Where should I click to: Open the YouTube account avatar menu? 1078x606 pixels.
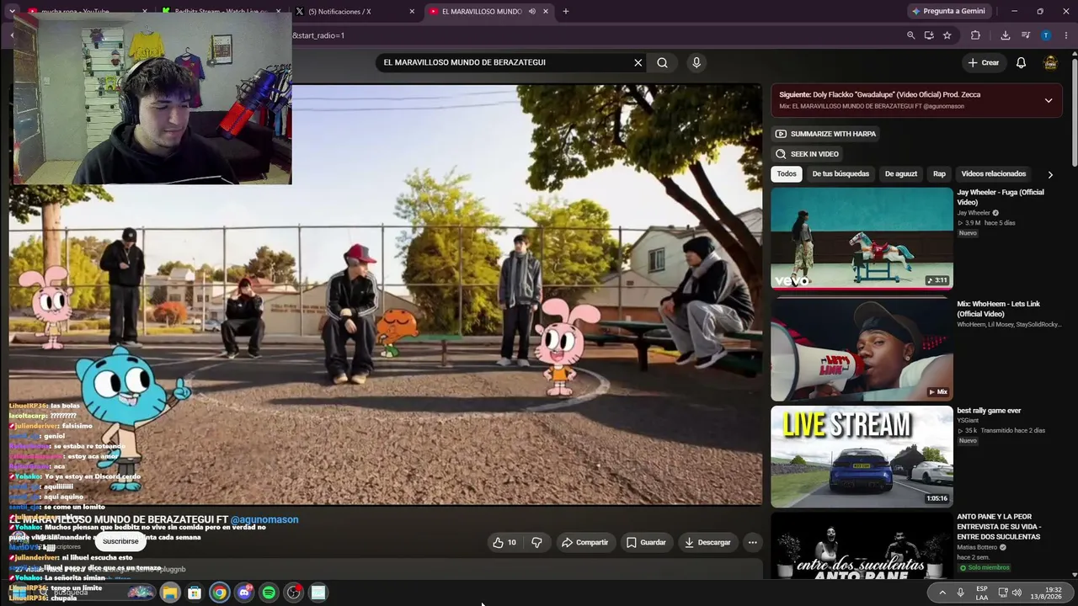point(1050,62)
